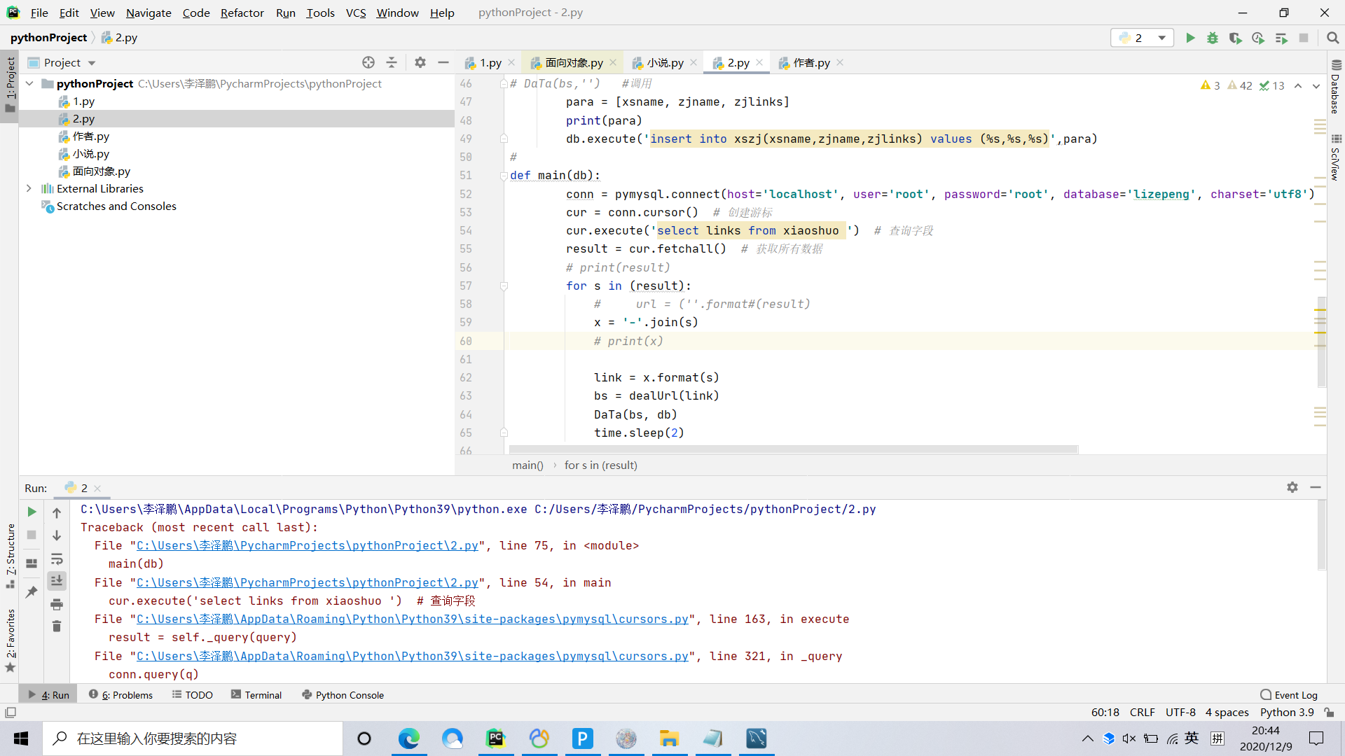Toggle Scroll to End in Run console

tap(57, 580)
